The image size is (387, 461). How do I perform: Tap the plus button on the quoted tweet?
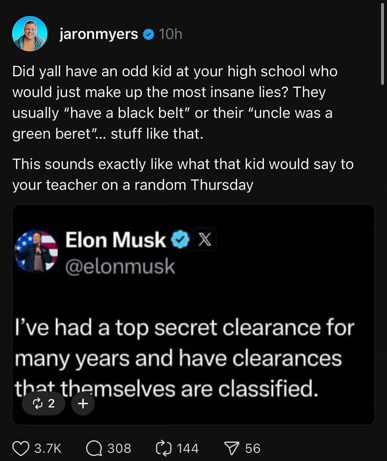(x=83, y=403)
